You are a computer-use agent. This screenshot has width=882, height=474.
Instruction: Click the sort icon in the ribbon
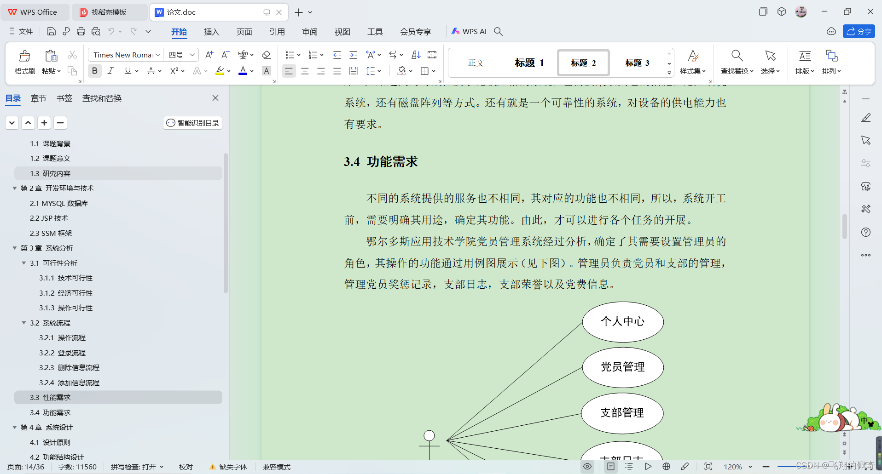416,55
